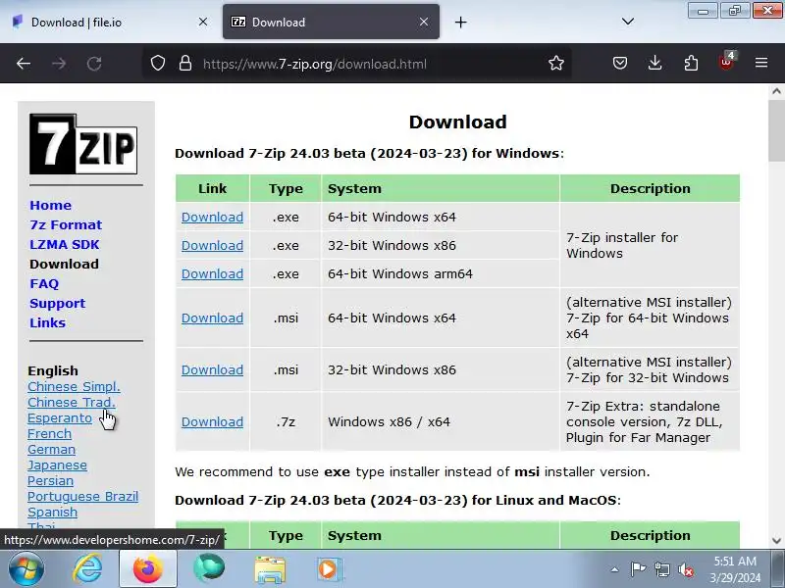This screenshot has height=588, width=785.
Task: Open the extensions puzzle icon
Action: (691, 63)
